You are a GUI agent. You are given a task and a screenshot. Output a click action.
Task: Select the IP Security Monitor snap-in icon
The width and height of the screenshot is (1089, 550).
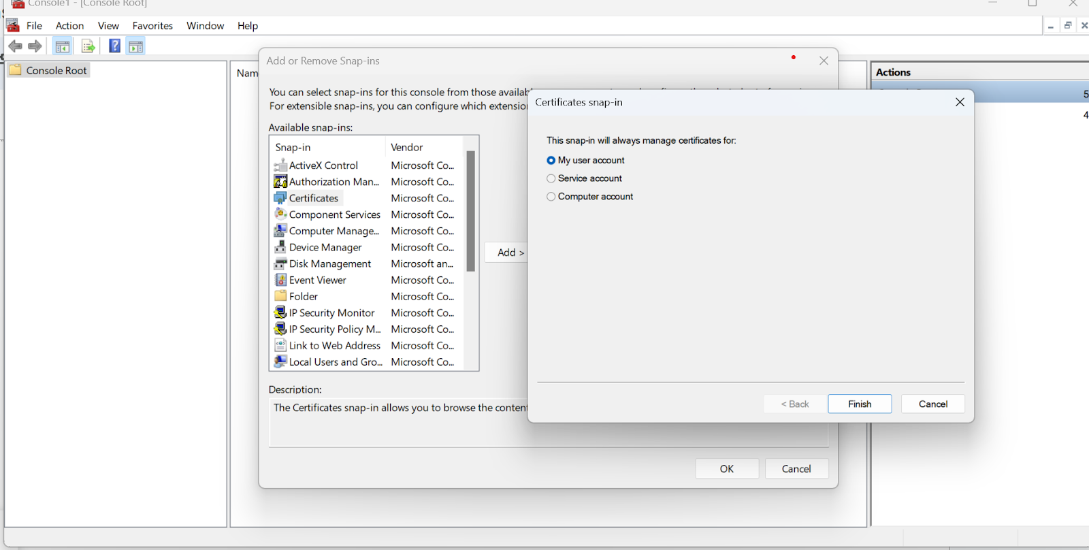tap(280, 312)
